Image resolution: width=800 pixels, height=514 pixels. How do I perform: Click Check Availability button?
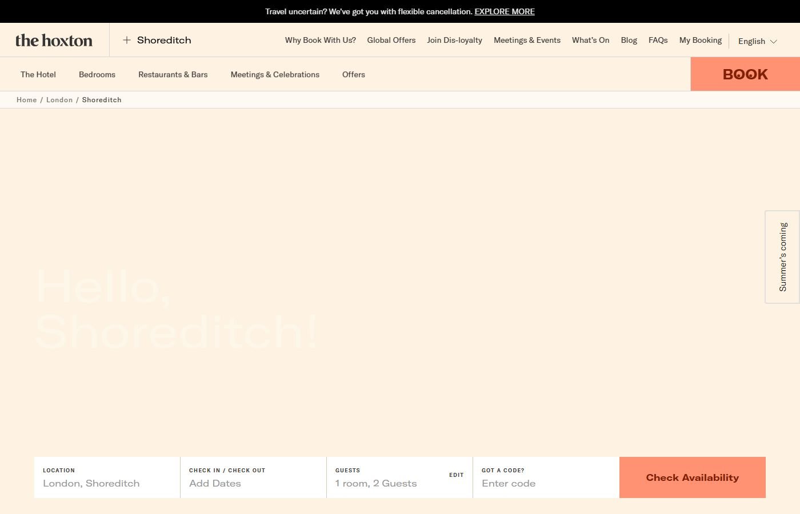[x=693, y=477]
